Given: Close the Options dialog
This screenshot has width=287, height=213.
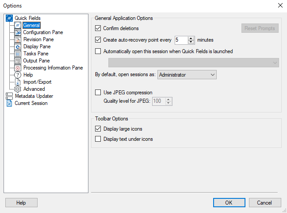Looking at the screenshot, I should point(280,5).
